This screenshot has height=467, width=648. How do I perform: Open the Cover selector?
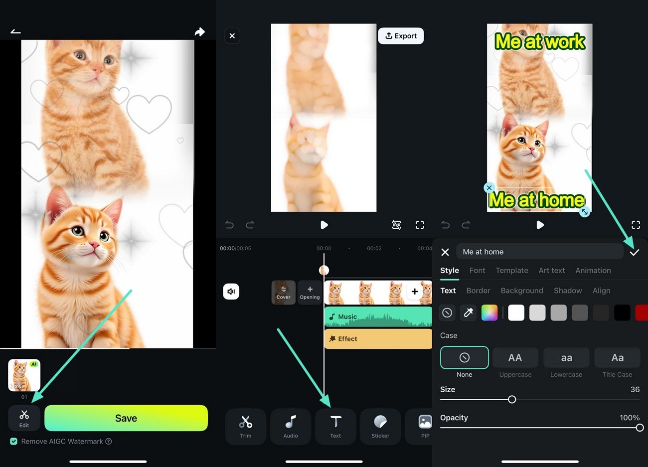click(283, 293)
